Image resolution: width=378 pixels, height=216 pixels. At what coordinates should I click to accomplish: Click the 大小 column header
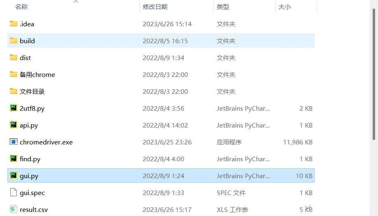pos(285,7)
